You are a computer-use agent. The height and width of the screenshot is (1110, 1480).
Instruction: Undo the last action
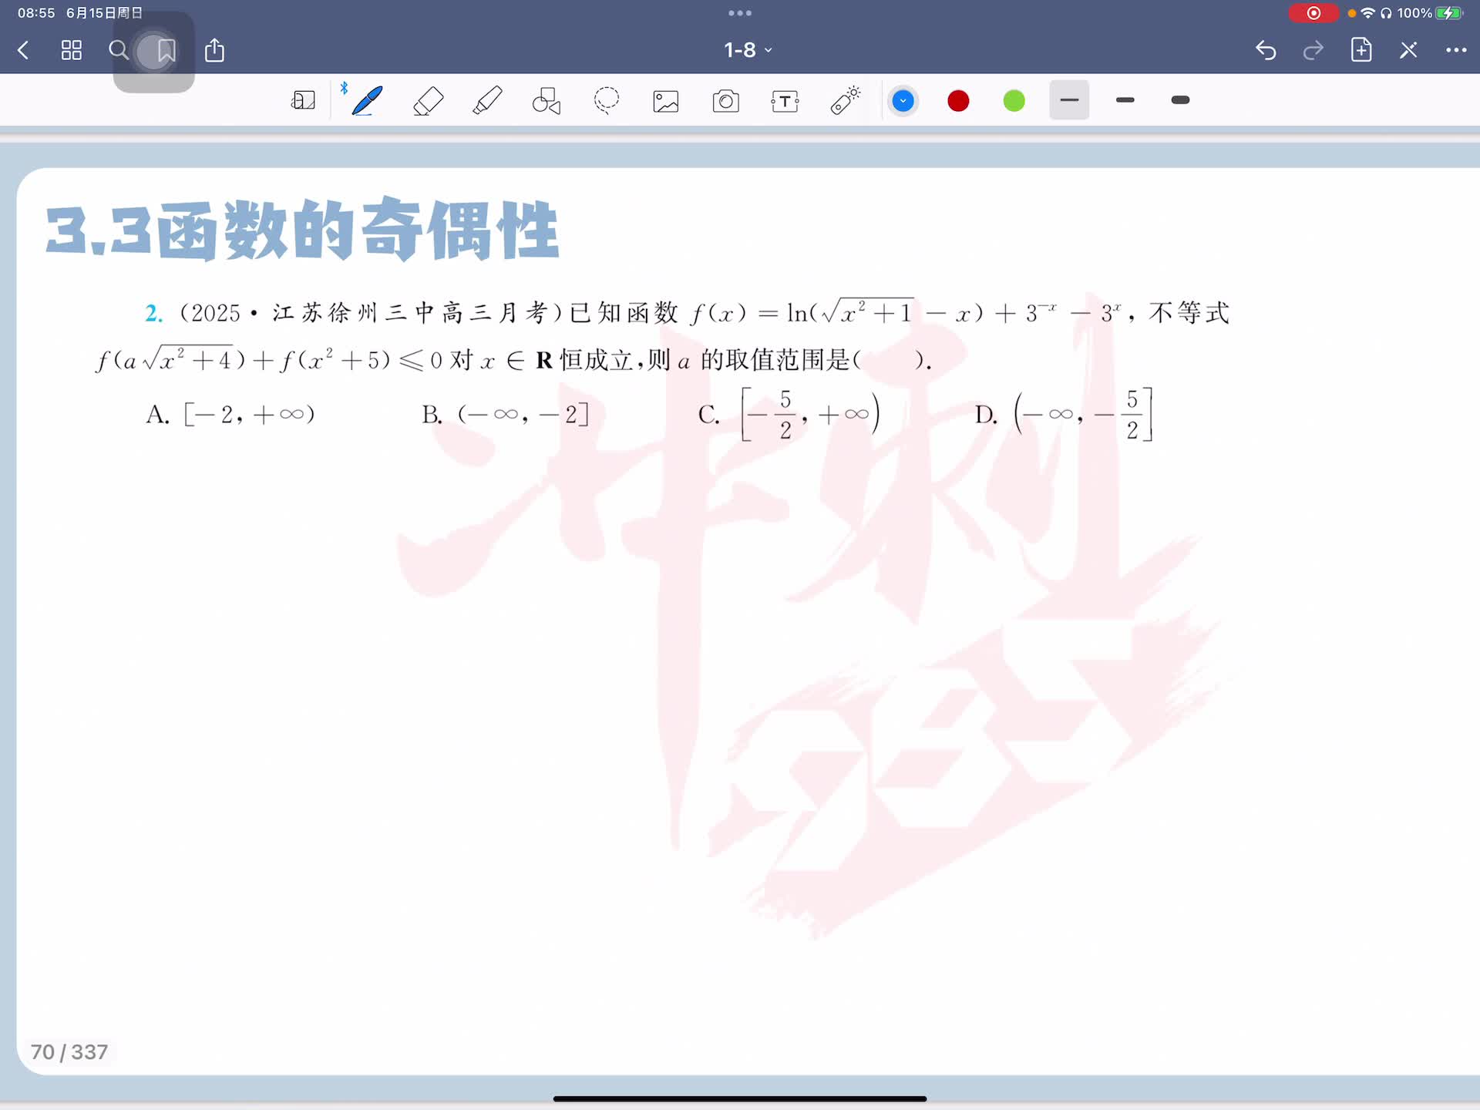point(1266,51)
